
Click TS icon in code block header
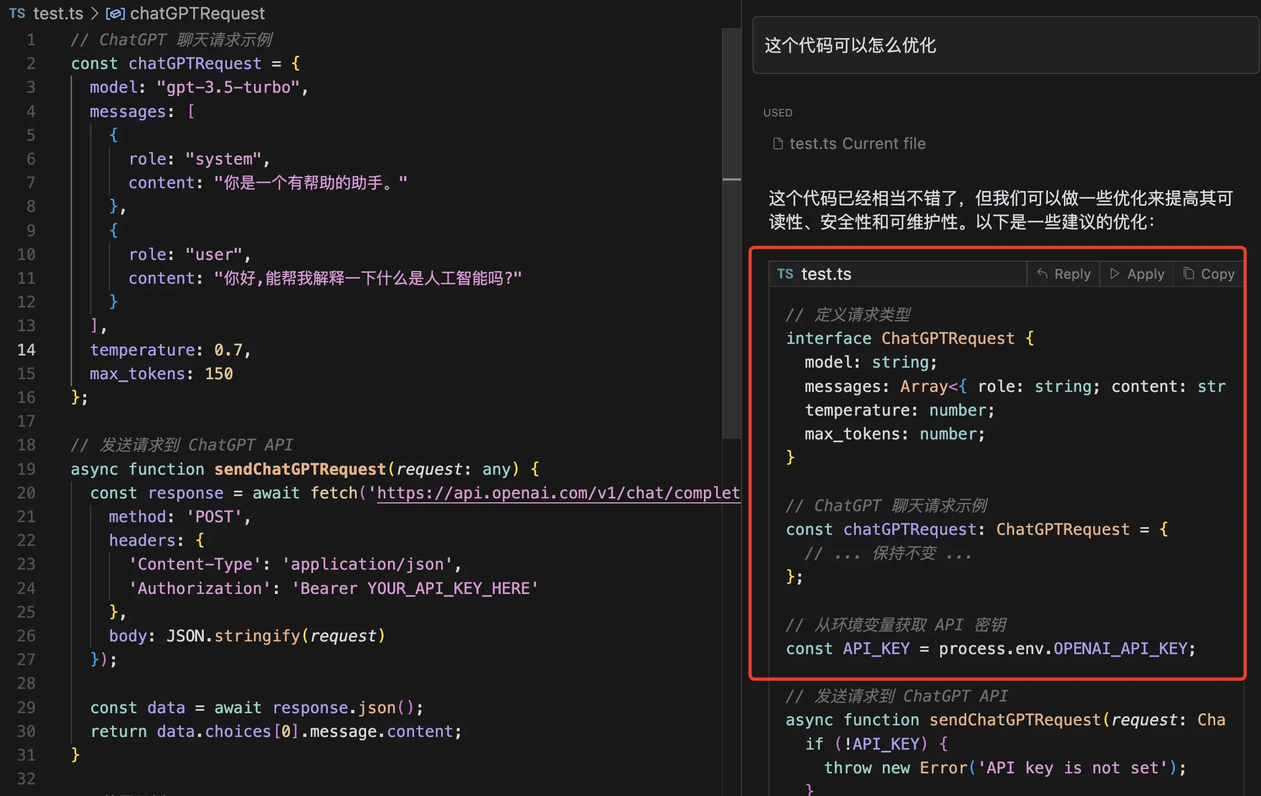point(785,274)
